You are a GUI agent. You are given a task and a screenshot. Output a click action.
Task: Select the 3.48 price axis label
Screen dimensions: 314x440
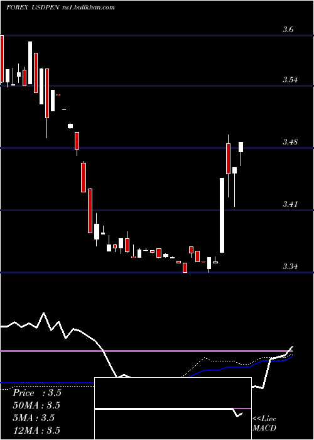click(290, 142)
